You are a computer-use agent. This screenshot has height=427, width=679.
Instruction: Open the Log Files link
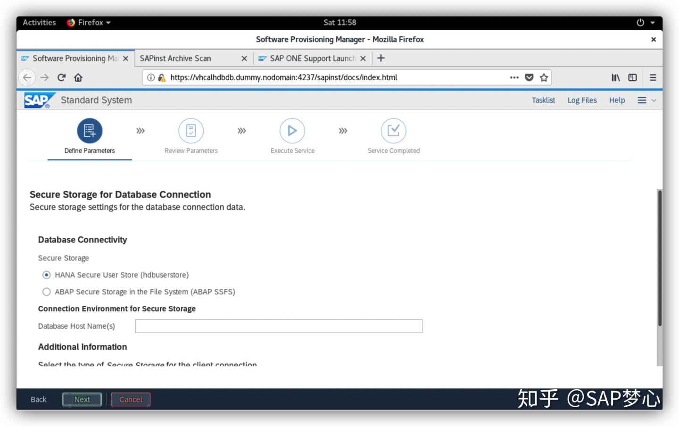[x=582, y=100]
